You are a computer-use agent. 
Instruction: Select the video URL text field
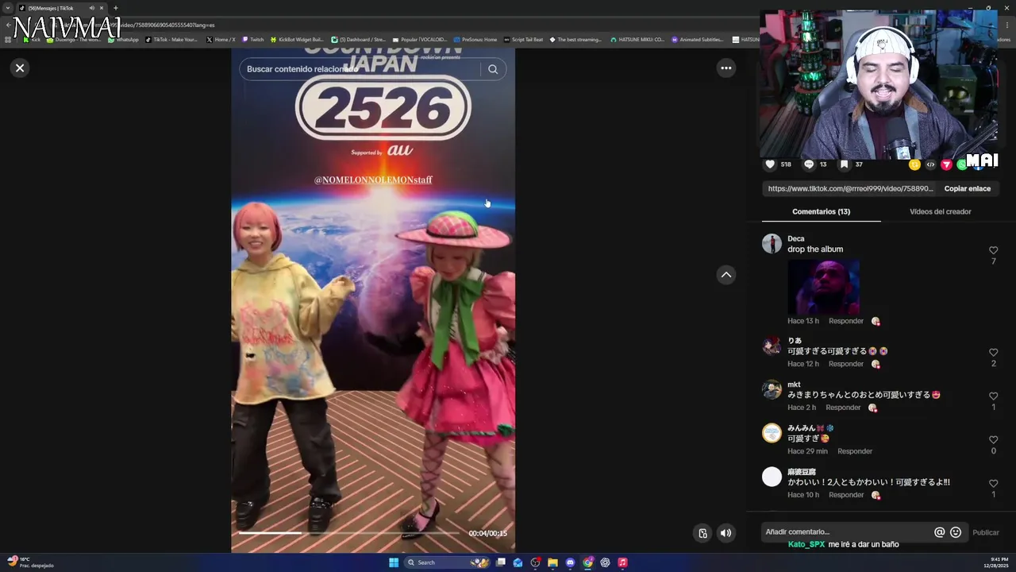pyautogui.click(x=851, y=189)
